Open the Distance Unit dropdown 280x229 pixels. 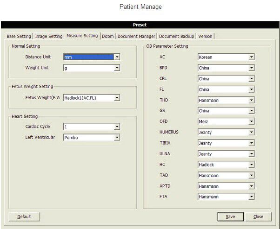point(117,57)
